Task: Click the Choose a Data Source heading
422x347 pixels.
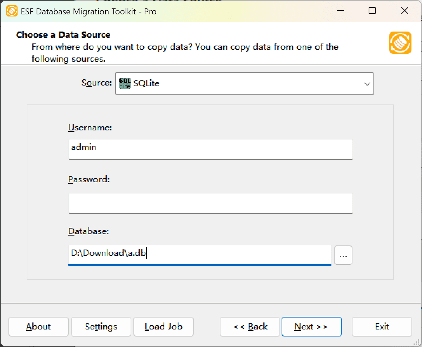Action: 63,35
